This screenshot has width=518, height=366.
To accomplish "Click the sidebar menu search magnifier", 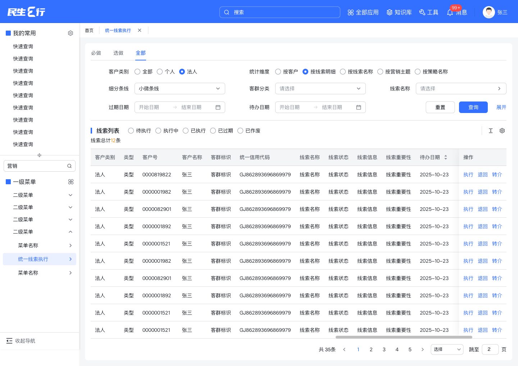I will pos(69,166).
